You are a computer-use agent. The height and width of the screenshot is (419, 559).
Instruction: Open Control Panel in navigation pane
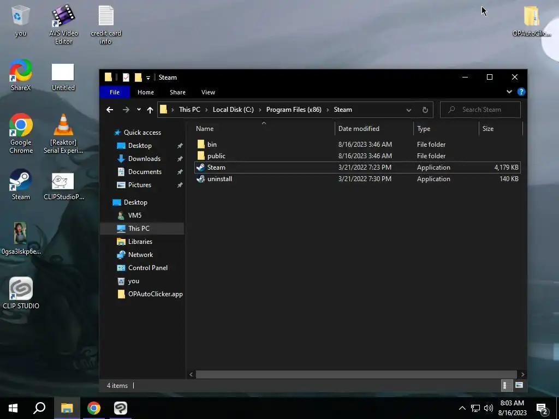[x=147, y=268]
